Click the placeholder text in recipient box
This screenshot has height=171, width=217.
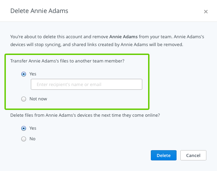click(x=69, y=84)
